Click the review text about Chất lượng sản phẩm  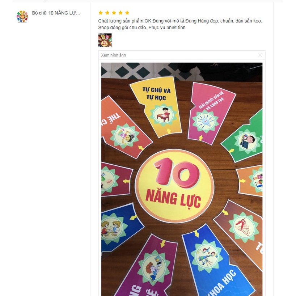pos(180,24)
